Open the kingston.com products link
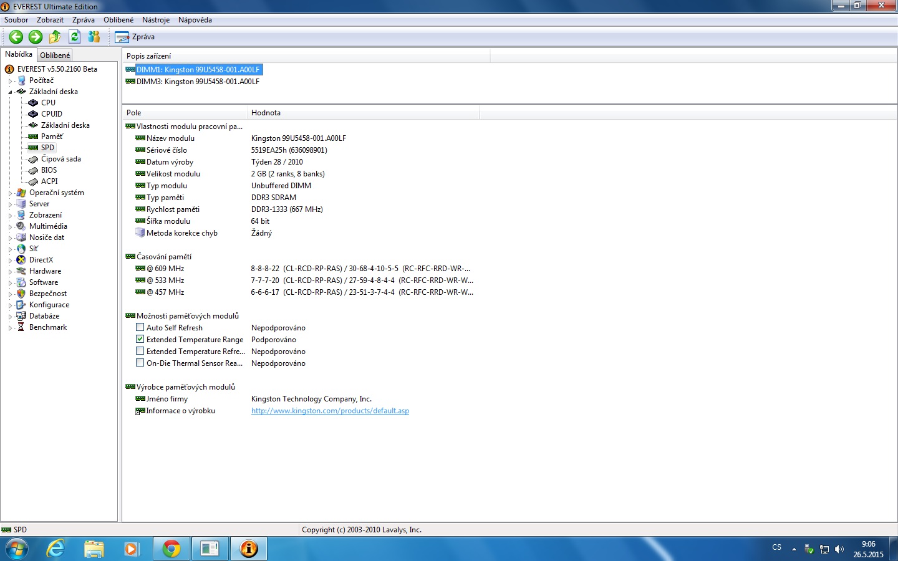898x561 pixels. point(330,411)
